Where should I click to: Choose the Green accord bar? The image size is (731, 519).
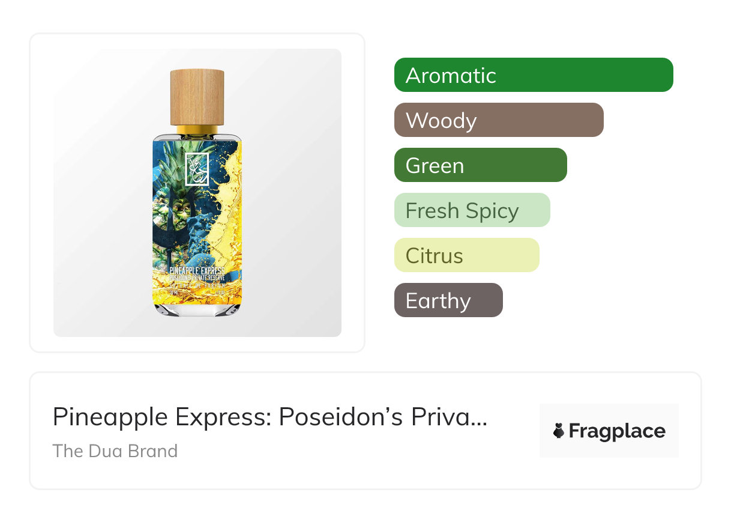[480, 165]
